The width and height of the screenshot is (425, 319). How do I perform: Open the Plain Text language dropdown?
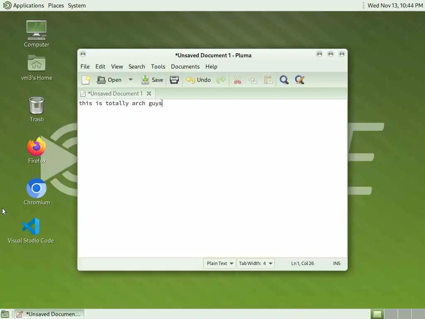[220, 263]
